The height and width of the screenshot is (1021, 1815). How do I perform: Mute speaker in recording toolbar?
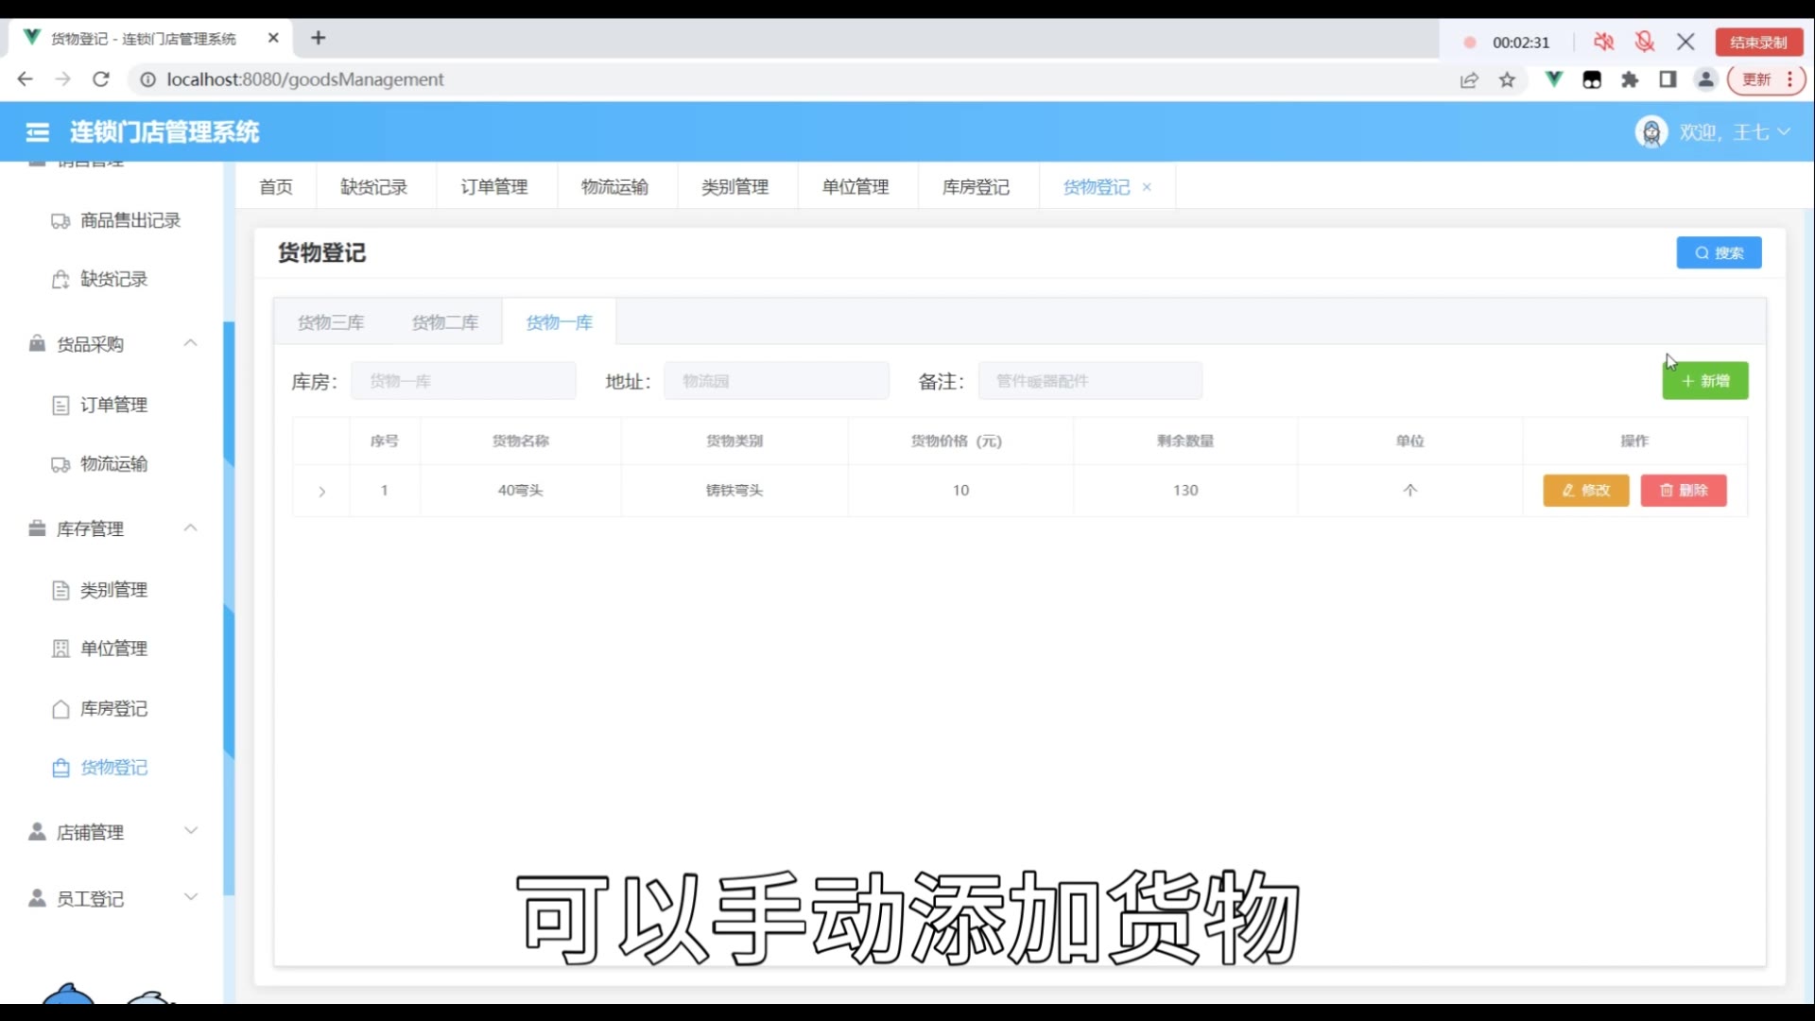click(x=1603, y=42)
